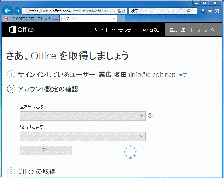Click the Office の取得 step heading
Screen dimensions: 224x178
tap(37, 171)
